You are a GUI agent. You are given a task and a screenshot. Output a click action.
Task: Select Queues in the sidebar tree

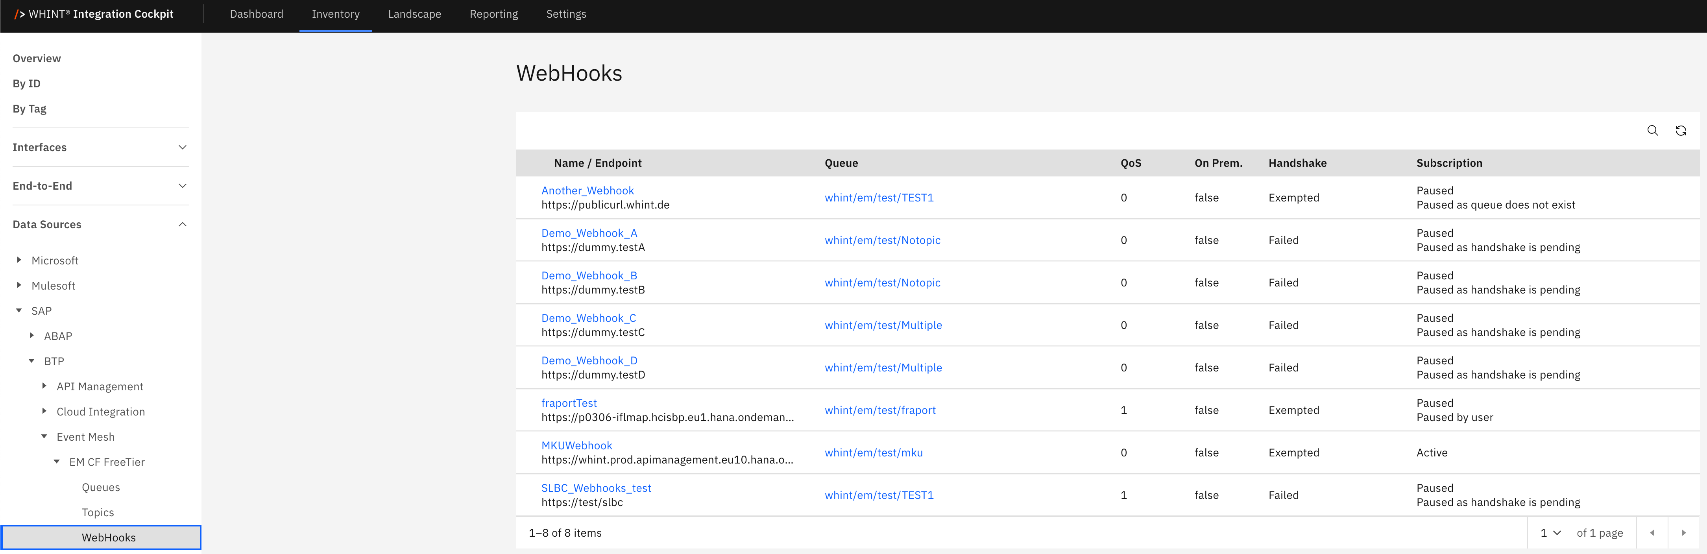(101, 487)
